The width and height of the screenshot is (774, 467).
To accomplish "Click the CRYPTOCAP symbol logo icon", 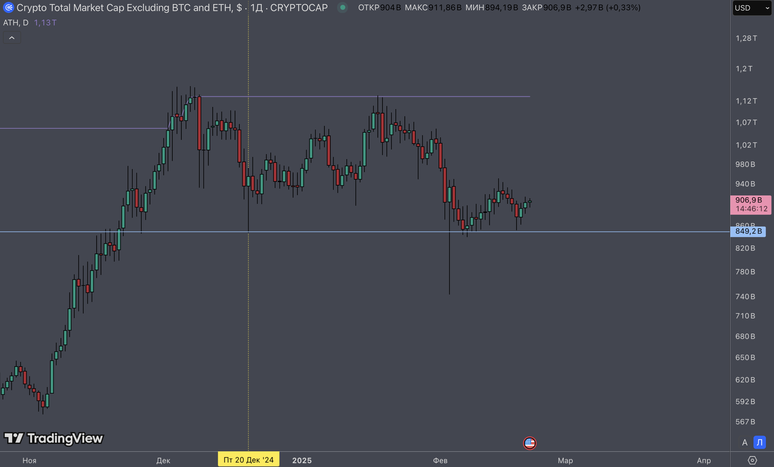I will pos(8,7).
